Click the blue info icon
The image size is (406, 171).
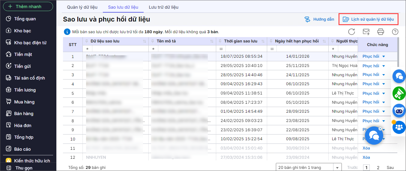click(67, 32)
